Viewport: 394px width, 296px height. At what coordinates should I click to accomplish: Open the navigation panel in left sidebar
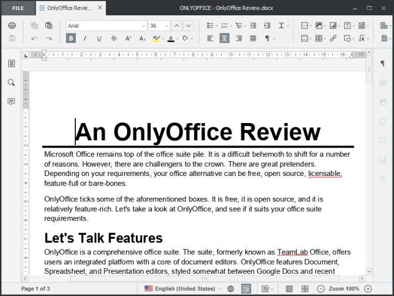pos(11,64)
